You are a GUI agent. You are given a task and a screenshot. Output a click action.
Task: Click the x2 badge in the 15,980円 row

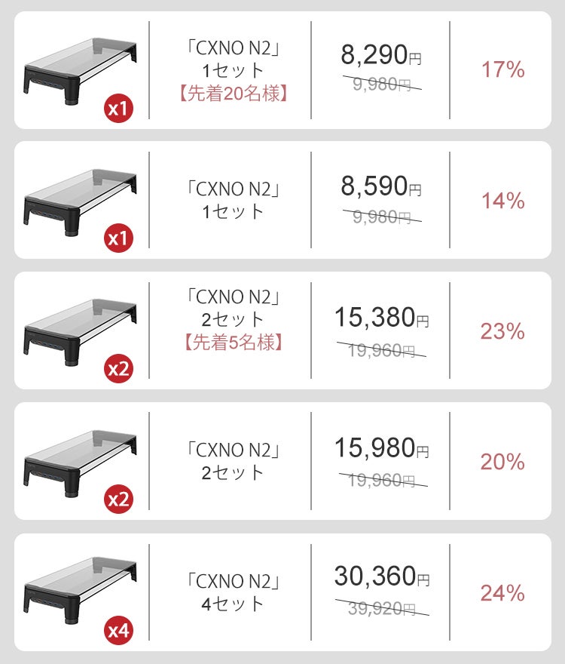tap(118, 500)
